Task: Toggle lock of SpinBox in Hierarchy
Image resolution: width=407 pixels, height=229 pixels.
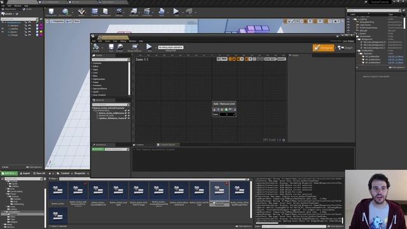Action: [x=126, y=118]
